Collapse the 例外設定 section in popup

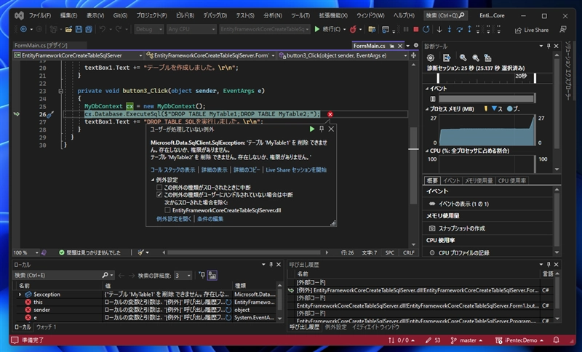click(153, 180)
